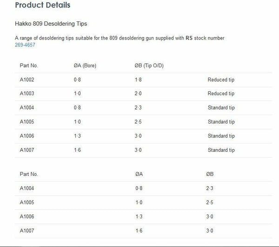Click Reduced tip in the A1003 row

coord(221,94)
